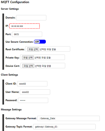Select a file for Device Cert
The width and height of the screenshot is (105, 131).
coord(28,66)
